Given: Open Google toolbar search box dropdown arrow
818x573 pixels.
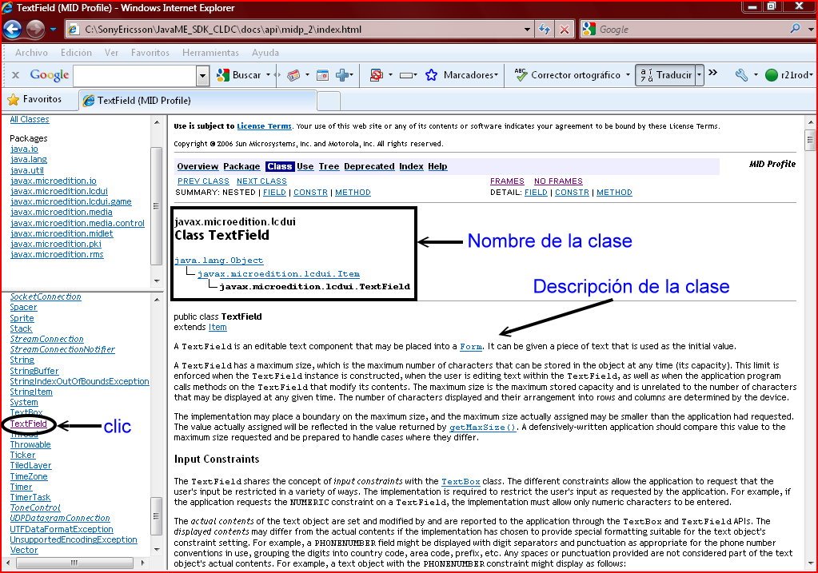Looking at the screenshot, I should coord(203,76).
